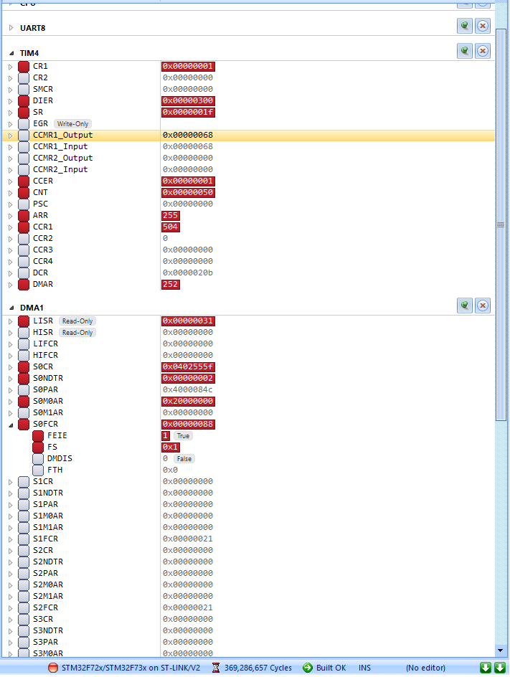Click the S0M0AR value 0x20000000
The image size is (510, 677).
tap(188, 402)
